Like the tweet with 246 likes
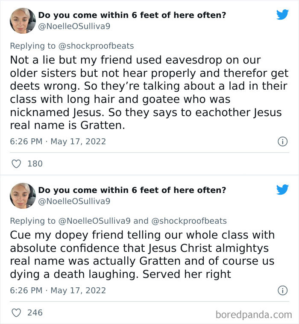 [x=16, y=313]
